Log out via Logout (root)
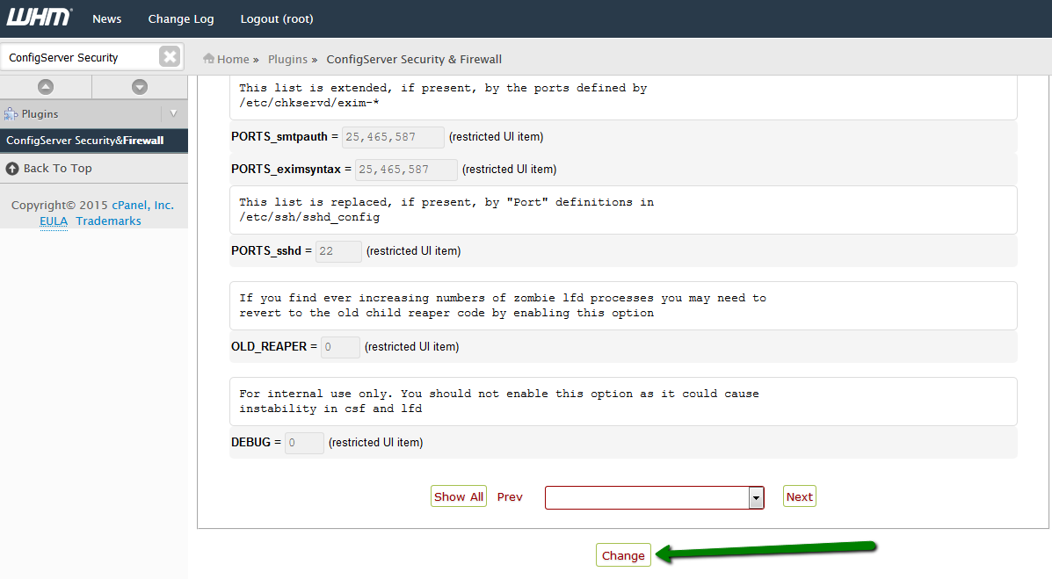This screenshot has height=579, width=1052. tap(277, 18)
